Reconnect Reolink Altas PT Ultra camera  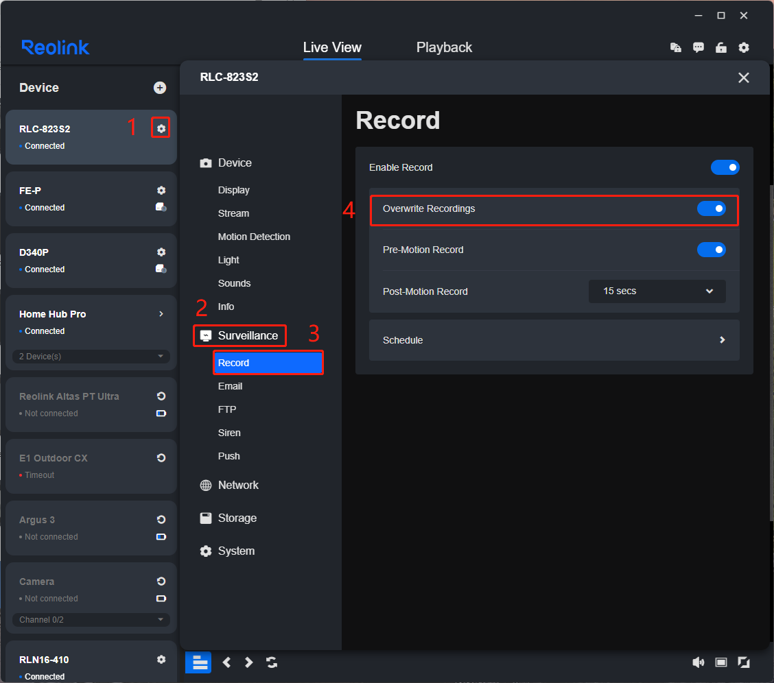click(x=161, y=396)
